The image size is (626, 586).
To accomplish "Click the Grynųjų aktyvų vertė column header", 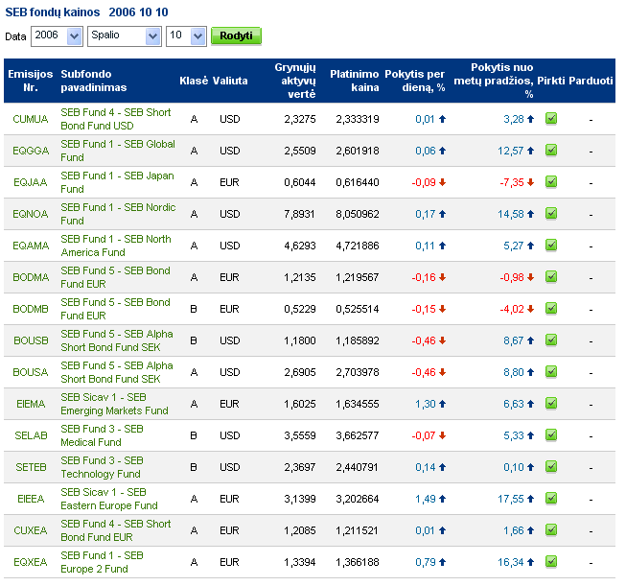I will click(295, 81).
